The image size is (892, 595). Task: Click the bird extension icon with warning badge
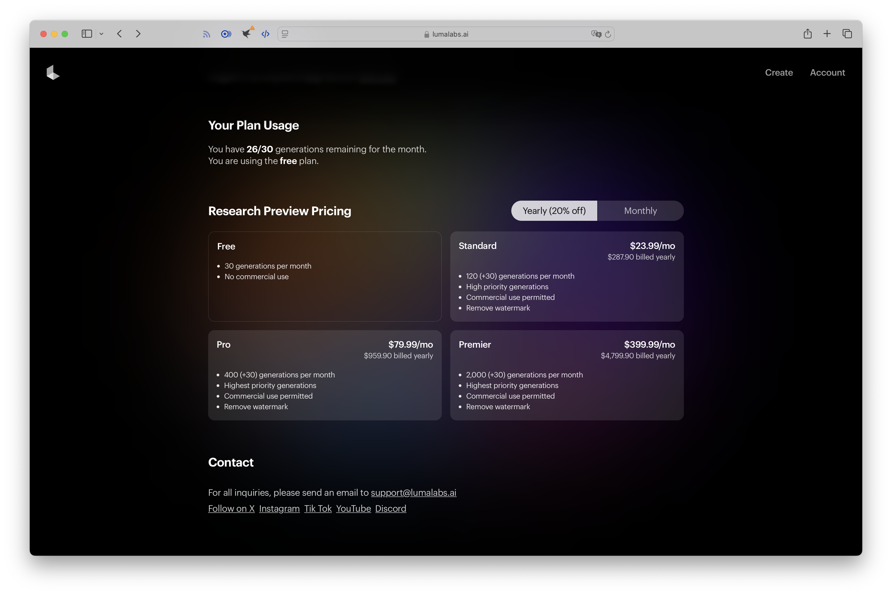tap(246, 34)
